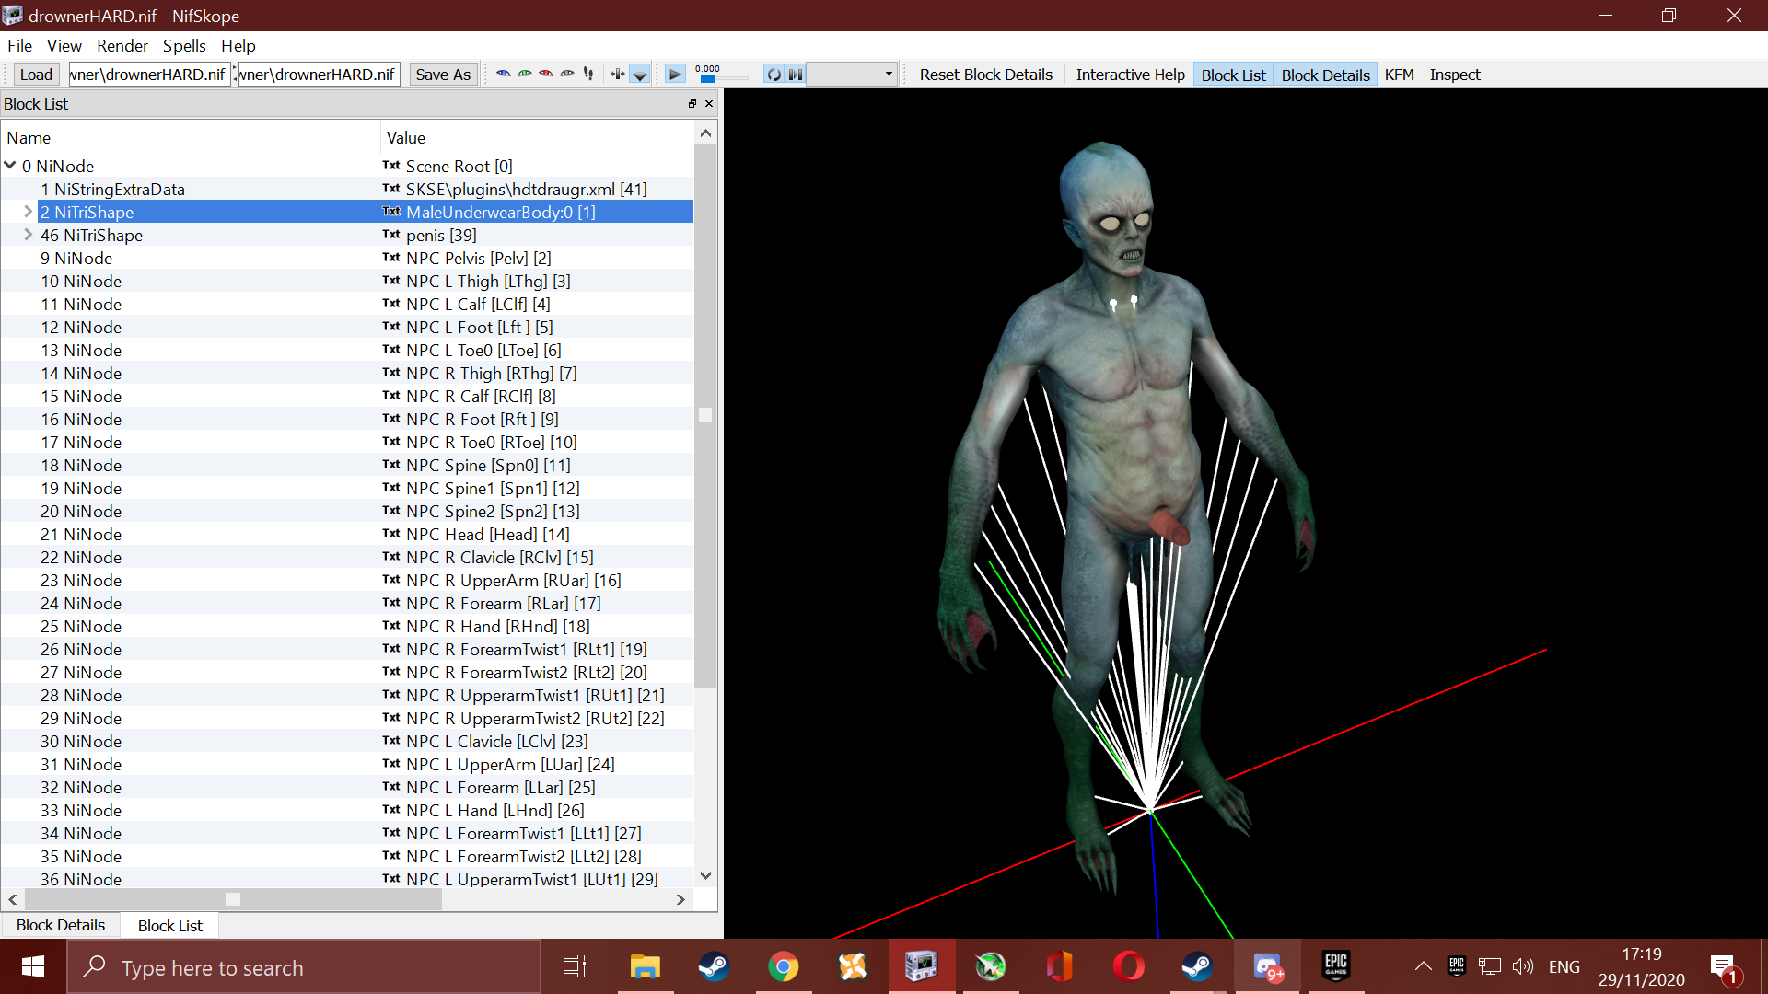Open Google Chrome from the taskbar
Screen dimensions: 1768x994
[783, 966]
